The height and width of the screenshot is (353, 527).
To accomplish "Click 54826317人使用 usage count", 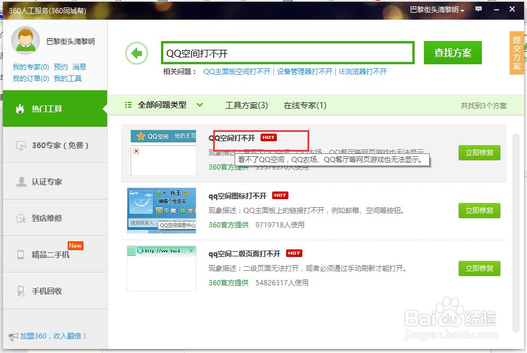I will coord(282,283).
